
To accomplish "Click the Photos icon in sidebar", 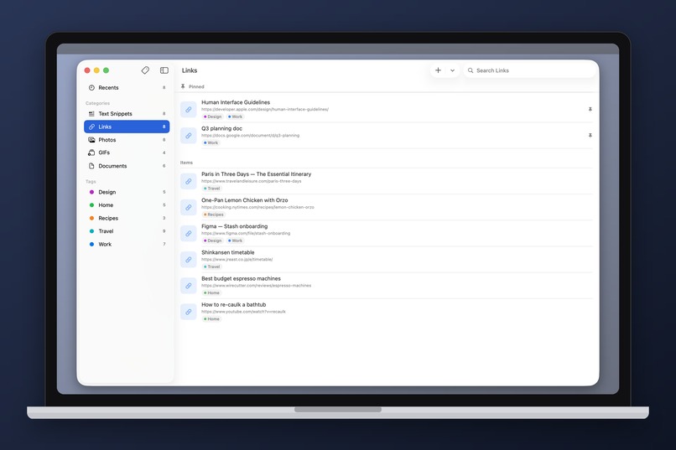I will [x=91, y=140].
